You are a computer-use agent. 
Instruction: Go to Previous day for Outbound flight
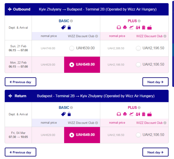coord(20,82)
